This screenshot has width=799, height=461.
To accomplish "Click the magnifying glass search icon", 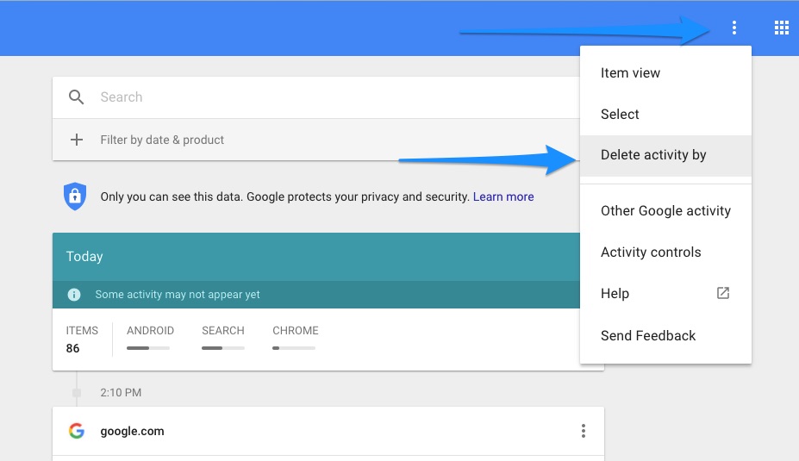I will [77, 97].
